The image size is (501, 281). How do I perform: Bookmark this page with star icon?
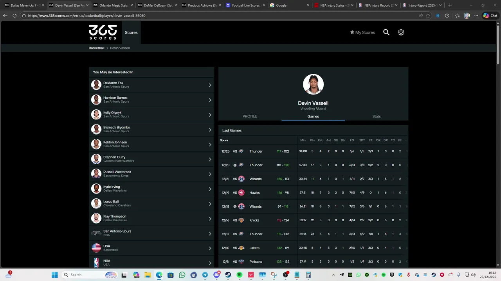428,16
